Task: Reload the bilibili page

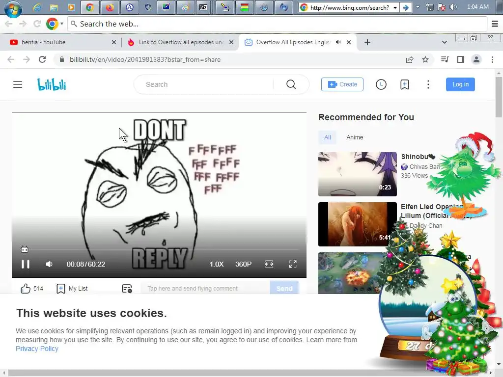Action: pos(42,59)
